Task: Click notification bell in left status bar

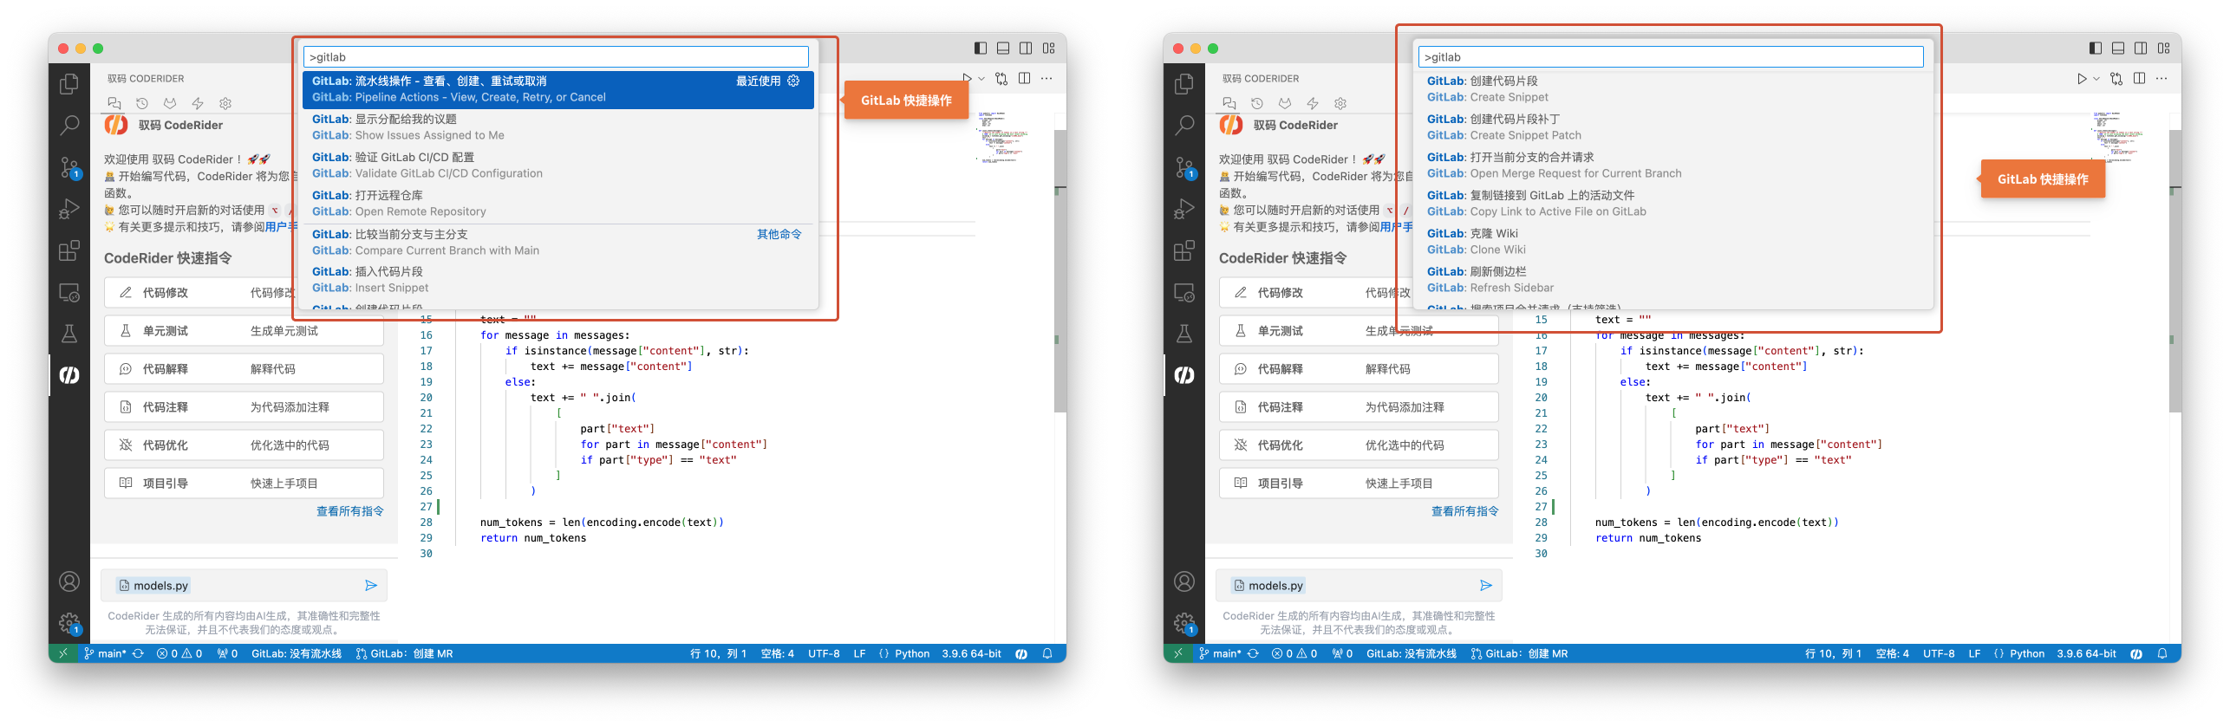Action: (x=1047, y=654)
